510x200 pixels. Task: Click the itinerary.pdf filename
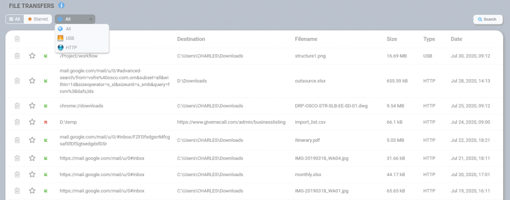click(307, 140)
